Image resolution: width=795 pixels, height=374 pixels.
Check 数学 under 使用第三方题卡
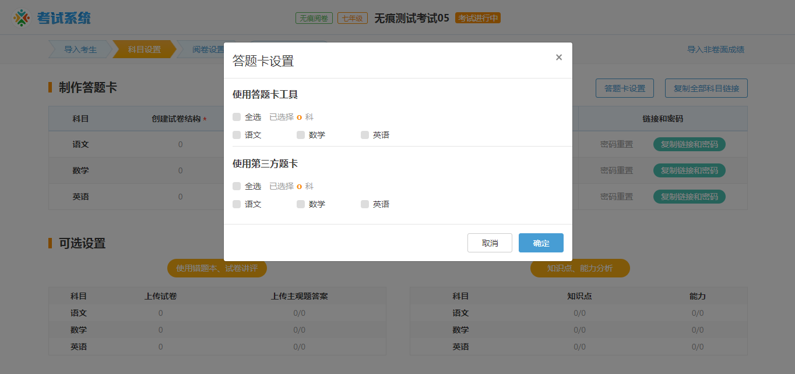point(301,204)
